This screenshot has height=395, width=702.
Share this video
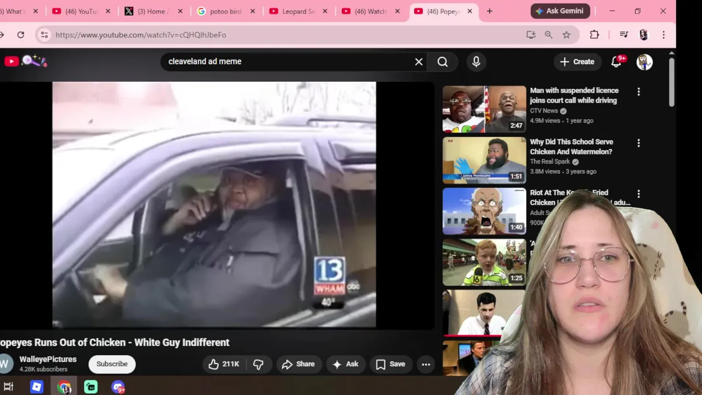point(298,364)
